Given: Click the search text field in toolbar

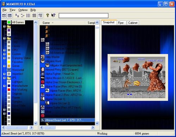Looking at the screenshot, I should tap(83, 15).
